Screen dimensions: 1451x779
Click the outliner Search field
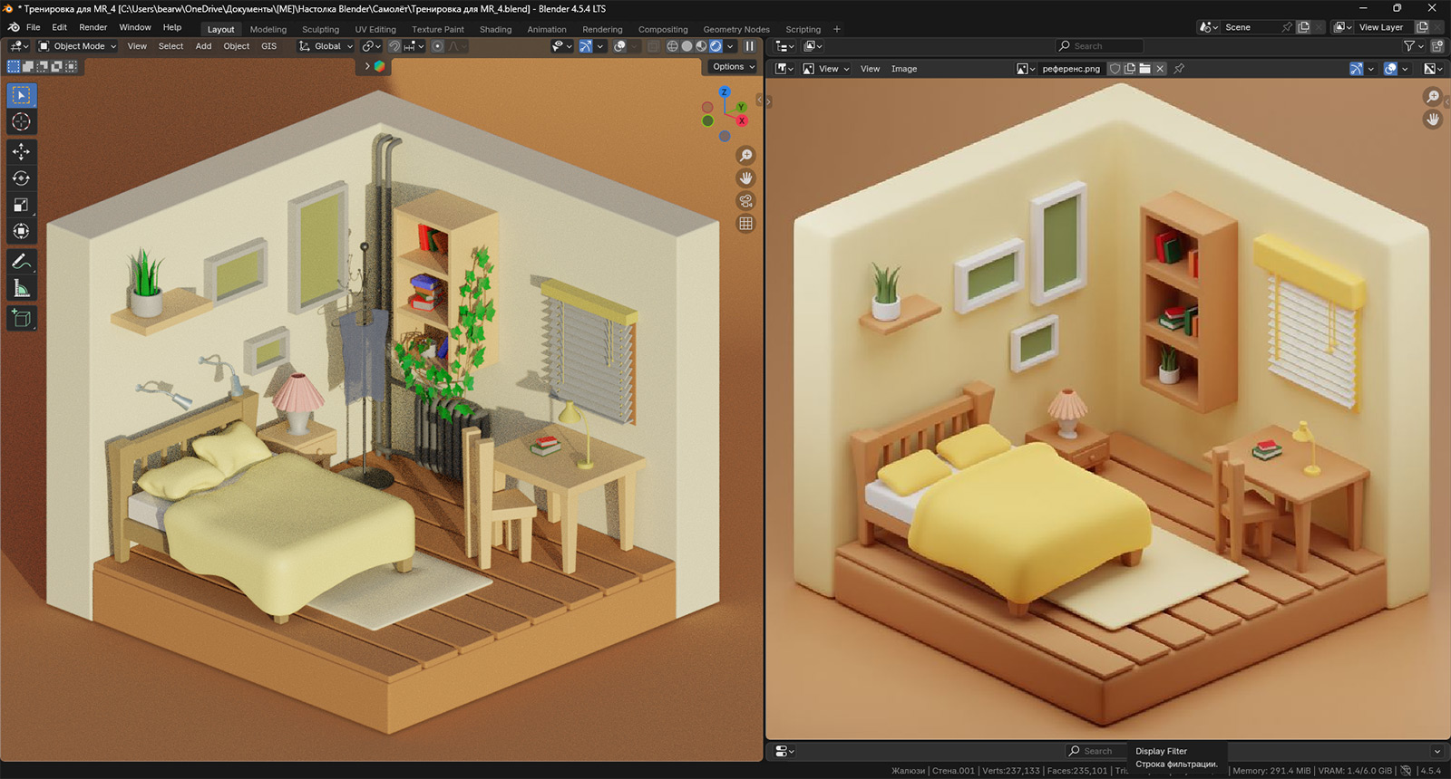[1099, 46]
